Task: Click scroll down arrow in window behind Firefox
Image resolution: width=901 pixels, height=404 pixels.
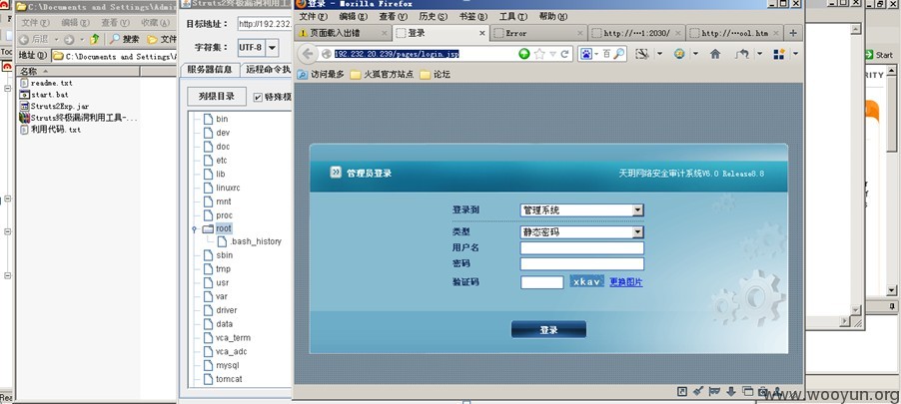Action: pyautogui.click(x=856, y=310)
